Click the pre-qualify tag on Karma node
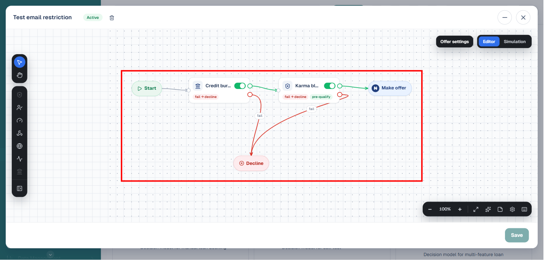Image resolution: width=547 pixels, height=260 pixels. pos(321,97)
